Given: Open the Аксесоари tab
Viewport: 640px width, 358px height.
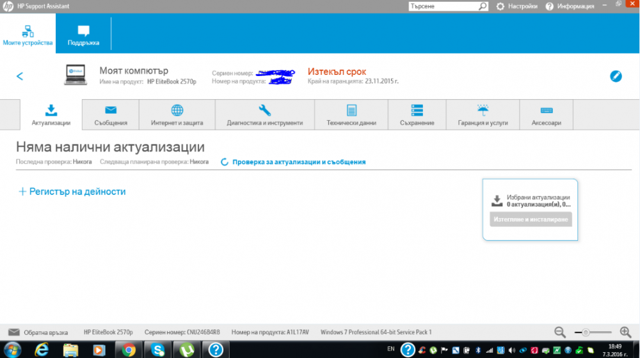Looking at the screenshot, I should pyautogui.click(x=546, y=115).
